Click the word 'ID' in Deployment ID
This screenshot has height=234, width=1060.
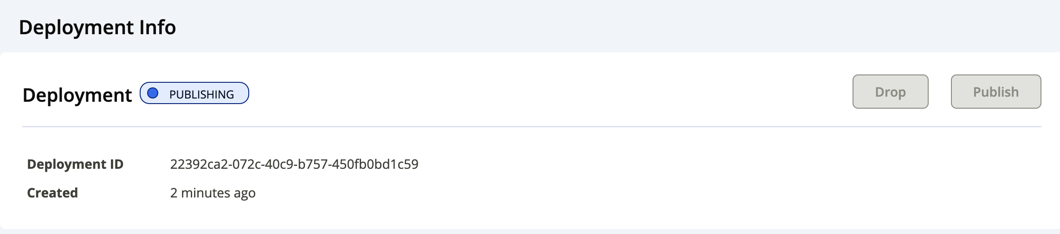[x=116, y=164]
